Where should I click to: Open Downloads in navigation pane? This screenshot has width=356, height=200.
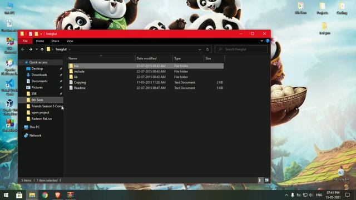point(39,75)
